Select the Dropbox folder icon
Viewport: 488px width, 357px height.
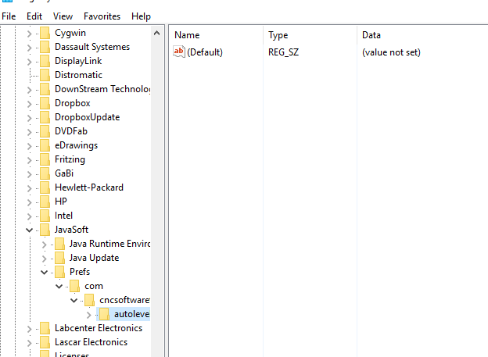pyautogui.click(x=44, y=103)
